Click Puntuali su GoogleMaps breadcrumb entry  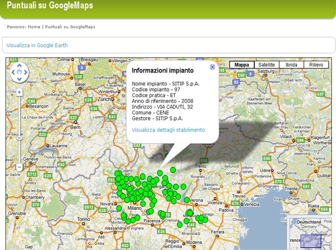[x=70, y=27]
